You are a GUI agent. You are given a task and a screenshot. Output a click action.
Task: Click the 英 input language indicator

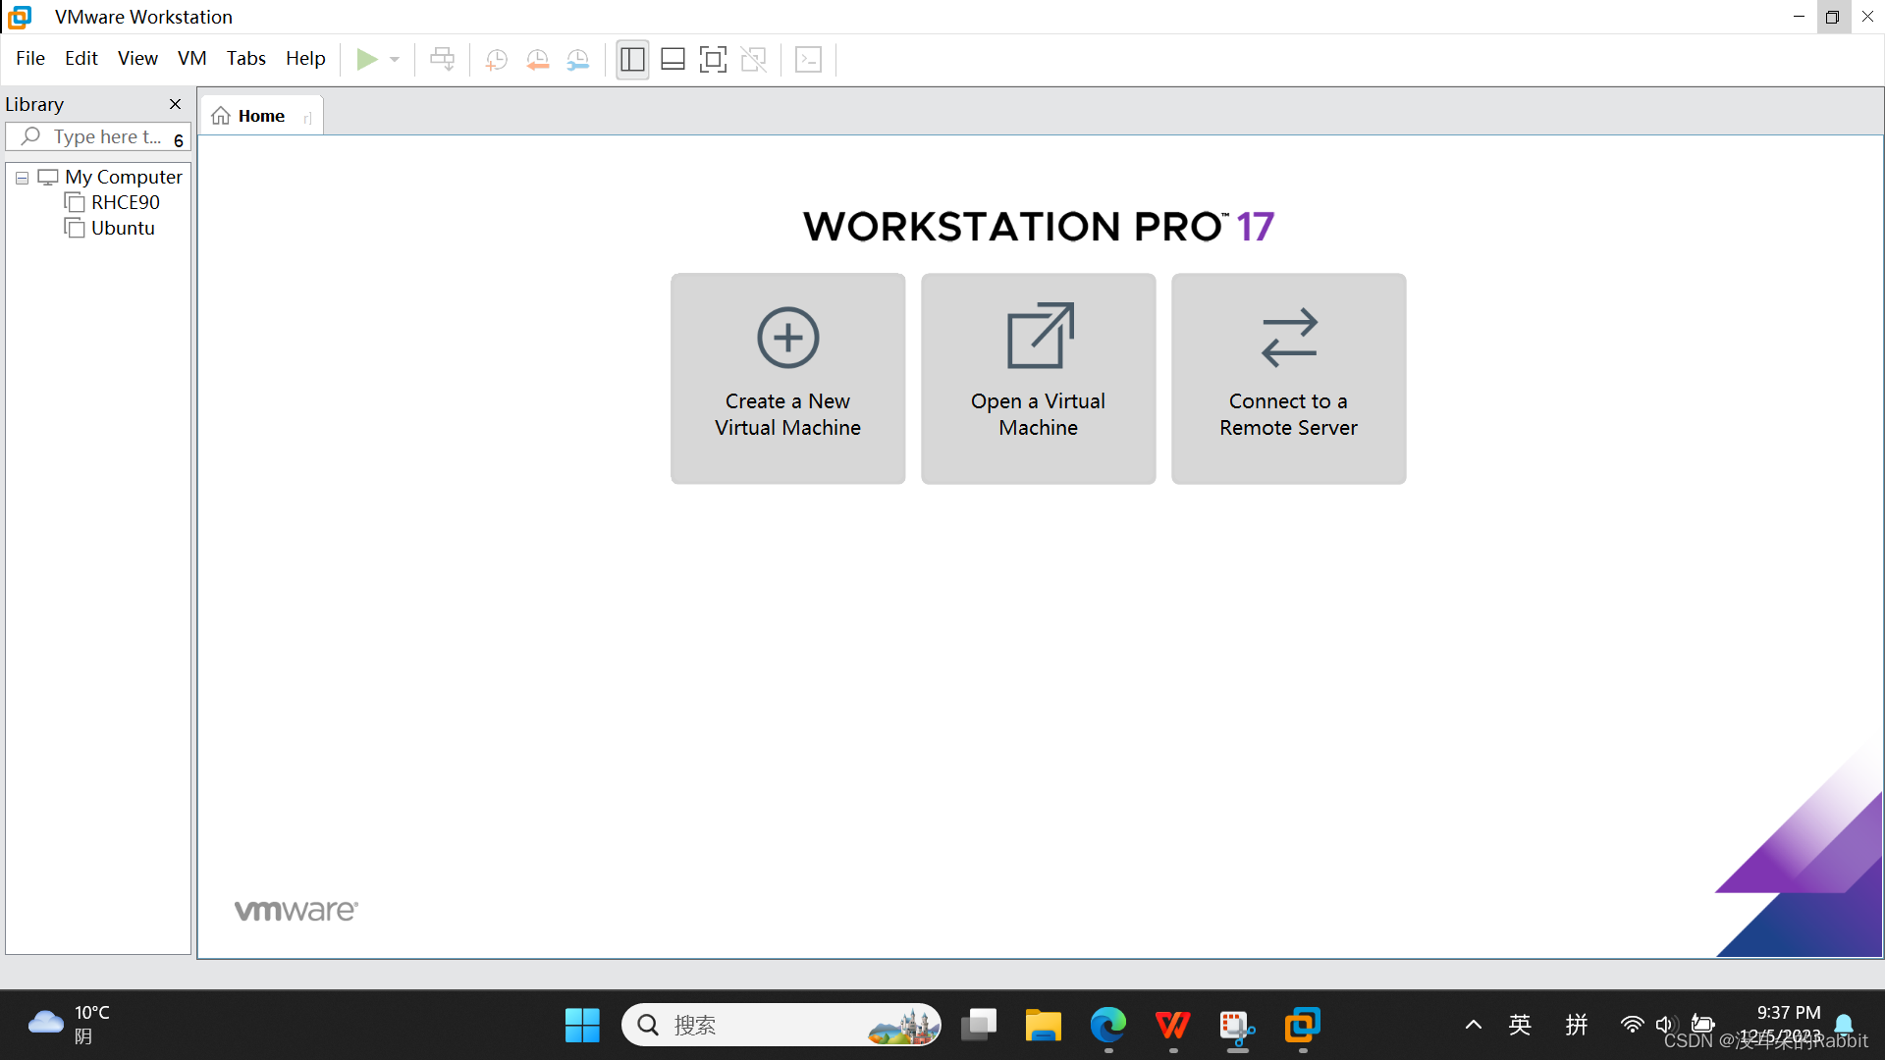1520,1026
